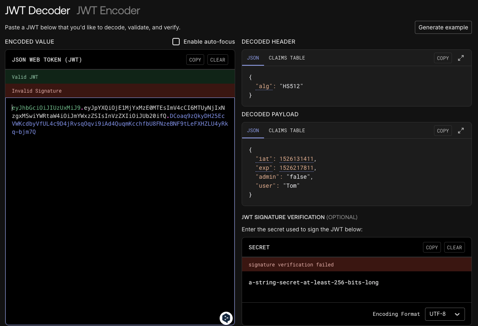Open the Encoding Format UTF-8 dropdown
Viewport: 478px width, 326px height.
tap(445, 314)
